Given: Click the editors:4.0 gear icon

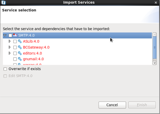Looking at the screenshot, I should [x=20, y=53].
